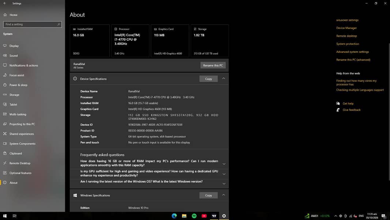Click the search magnifier icon in Find a setting
The image size is (390, 220).
point(59,25)
